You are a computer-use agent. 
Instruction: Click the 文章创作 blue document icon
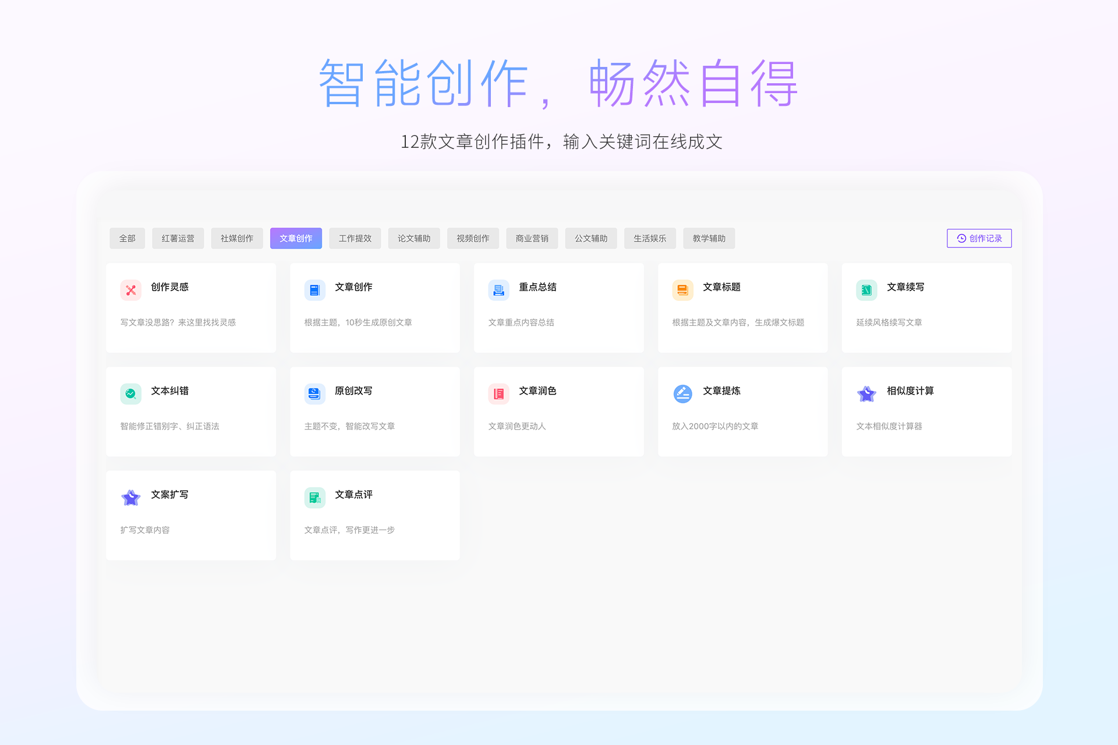coord(314,290)
